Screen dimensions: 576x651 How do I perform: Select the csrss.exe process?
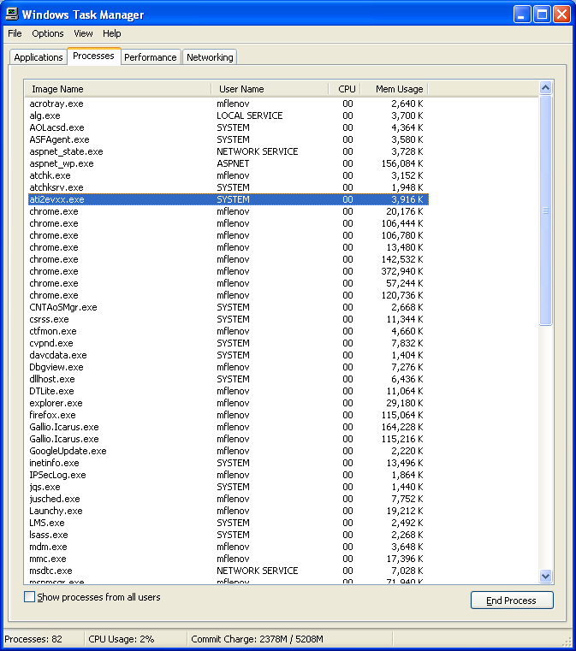coord(228,319)
